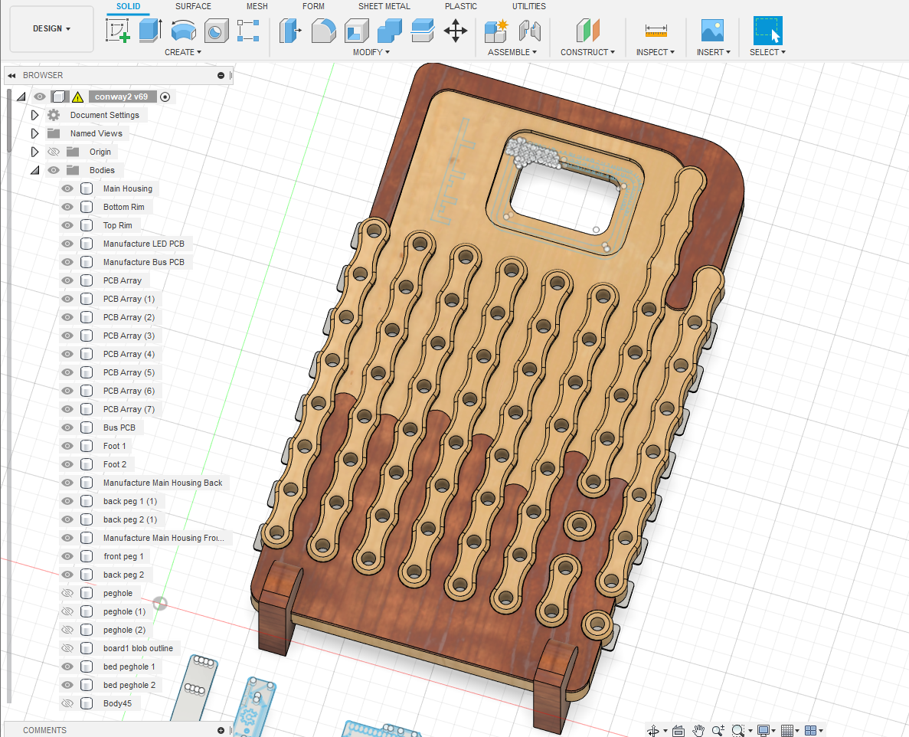Screen dimensions: 909x737
Task: Open the Viewports layout icon
Action: 810,731
